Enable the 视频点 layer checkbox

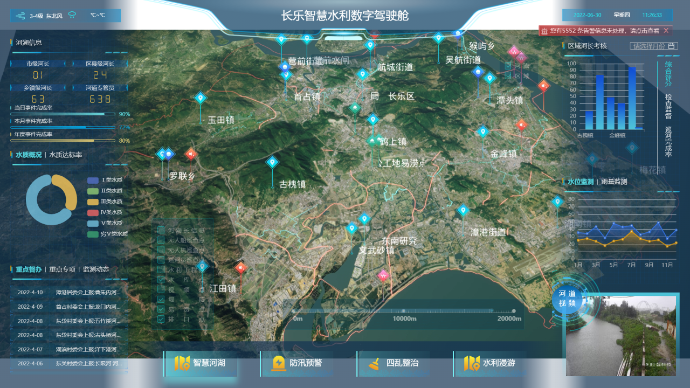[x=161, y=289]
